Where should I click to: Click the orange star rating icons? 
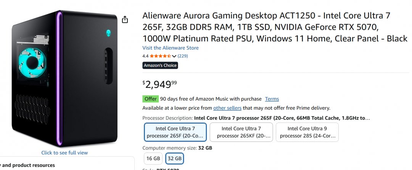click(160, 56)
